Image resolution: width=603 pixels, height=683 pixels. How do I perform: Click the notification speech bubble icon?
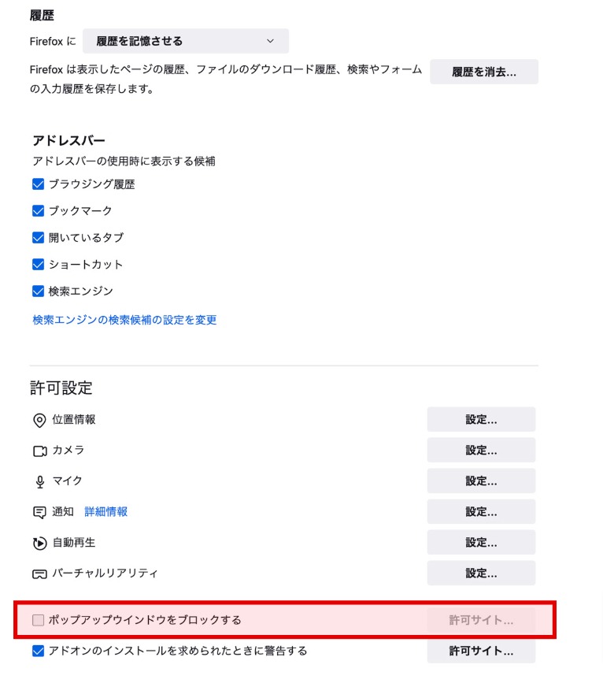click(39, 512)
